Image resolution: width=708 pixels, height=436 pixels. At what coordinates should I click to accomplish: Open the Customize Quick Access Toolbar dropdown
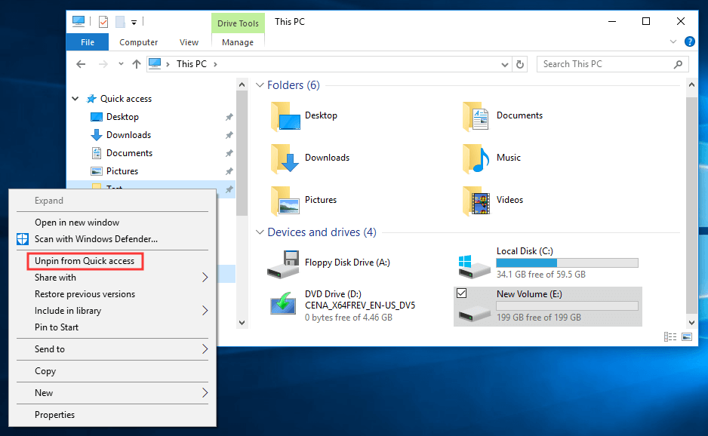tap(134, 22)
